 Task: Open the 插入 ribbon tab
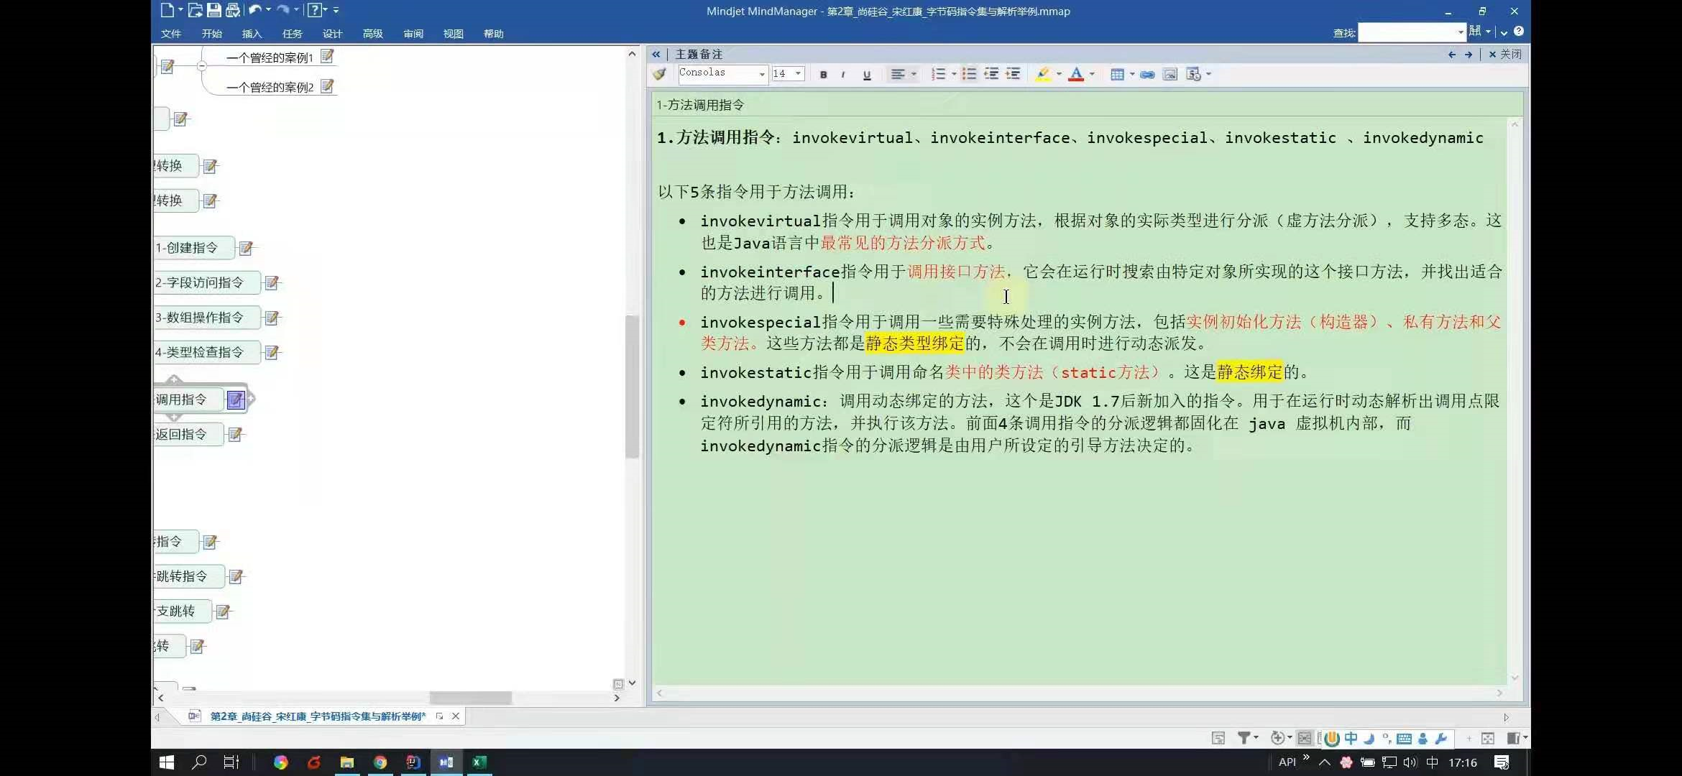point(252,34)
